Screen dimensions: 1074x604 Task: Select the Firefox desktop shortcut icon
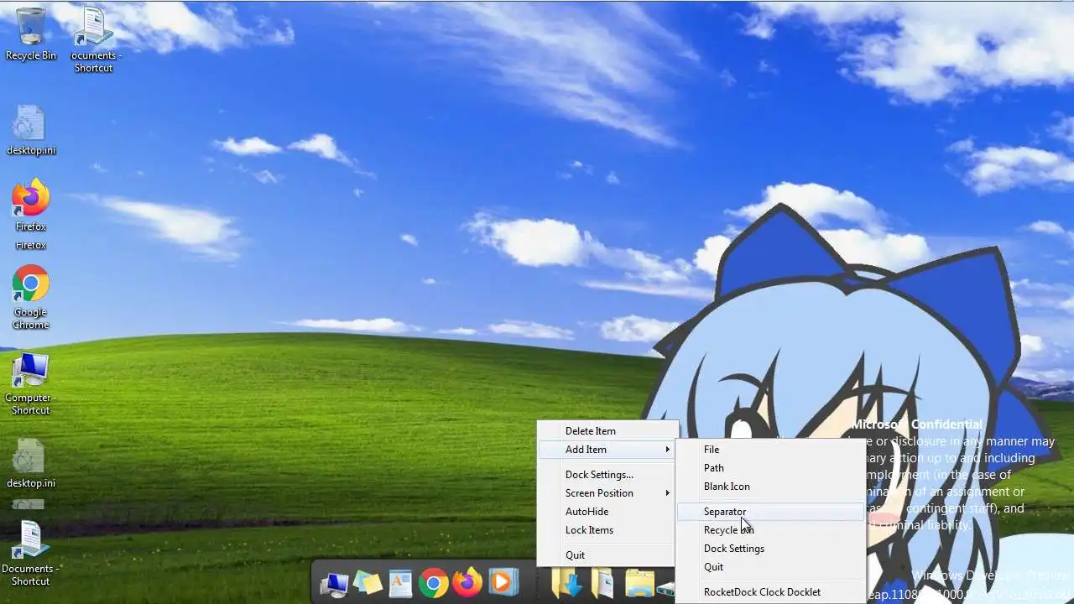click(x=31, y=206)
